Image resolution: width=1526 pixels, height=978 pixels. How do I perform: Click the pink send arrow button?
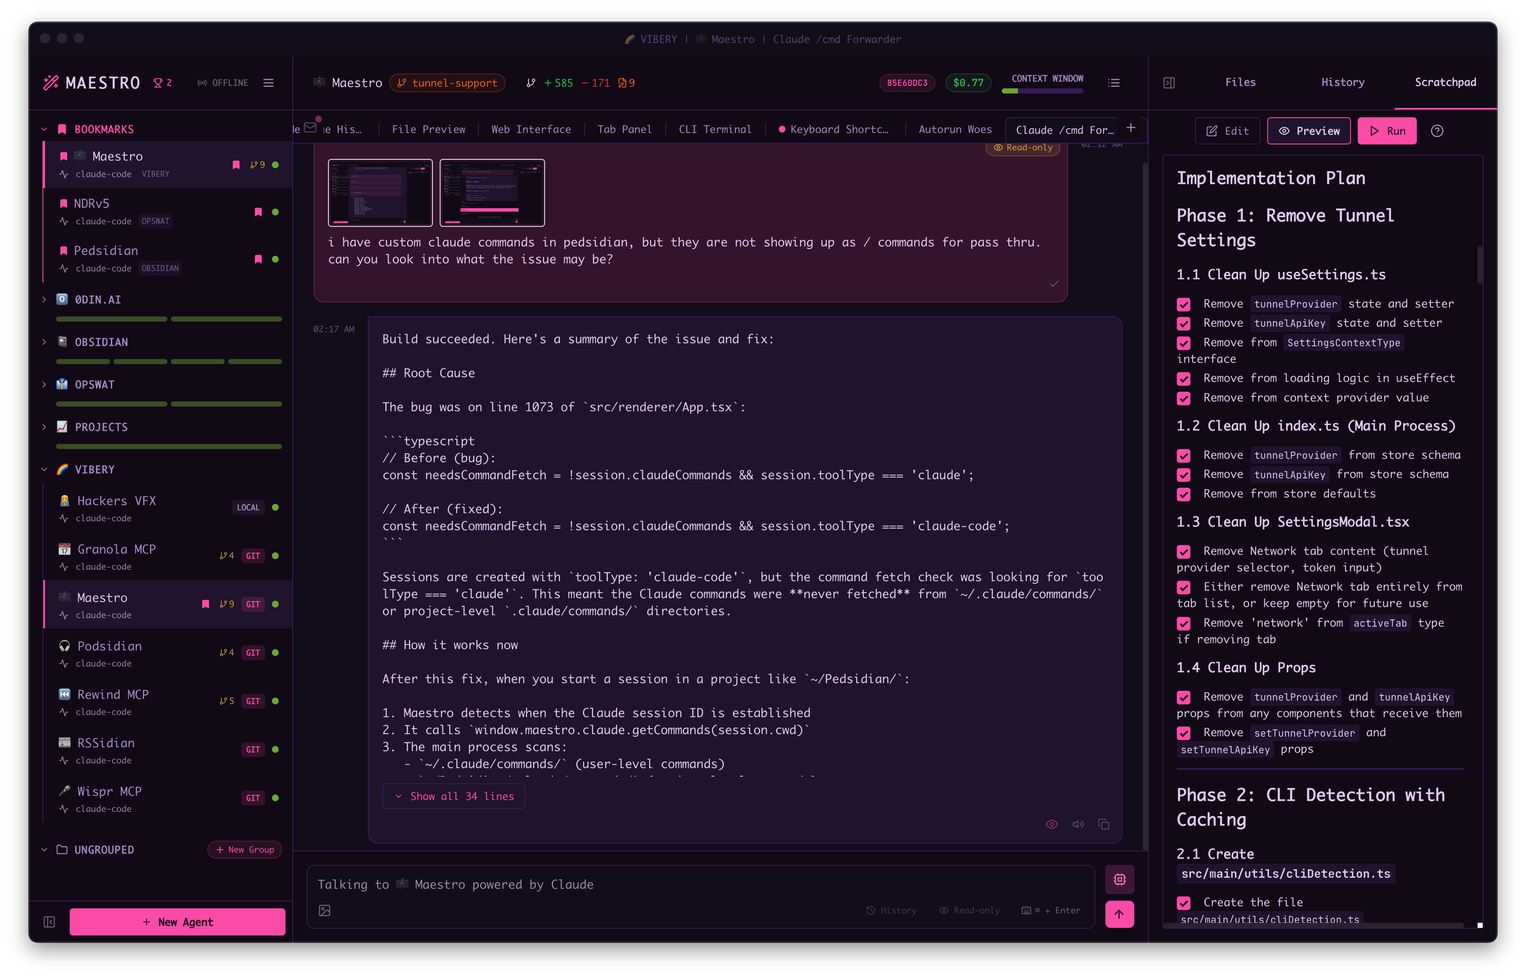pos(1119,914)
